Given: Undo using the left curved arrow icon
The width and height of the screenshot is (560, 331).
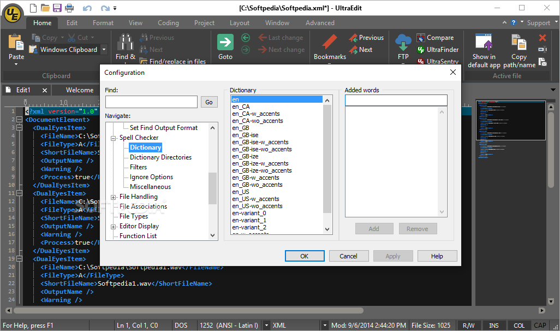Looking at the screenshot, I should pyautogui.click(x=87, y=8).
